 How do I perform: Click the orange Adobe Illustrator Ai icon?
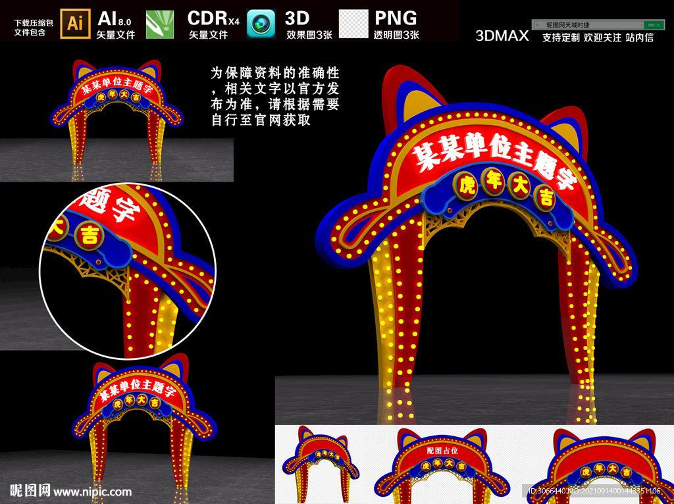pos(75,24)
